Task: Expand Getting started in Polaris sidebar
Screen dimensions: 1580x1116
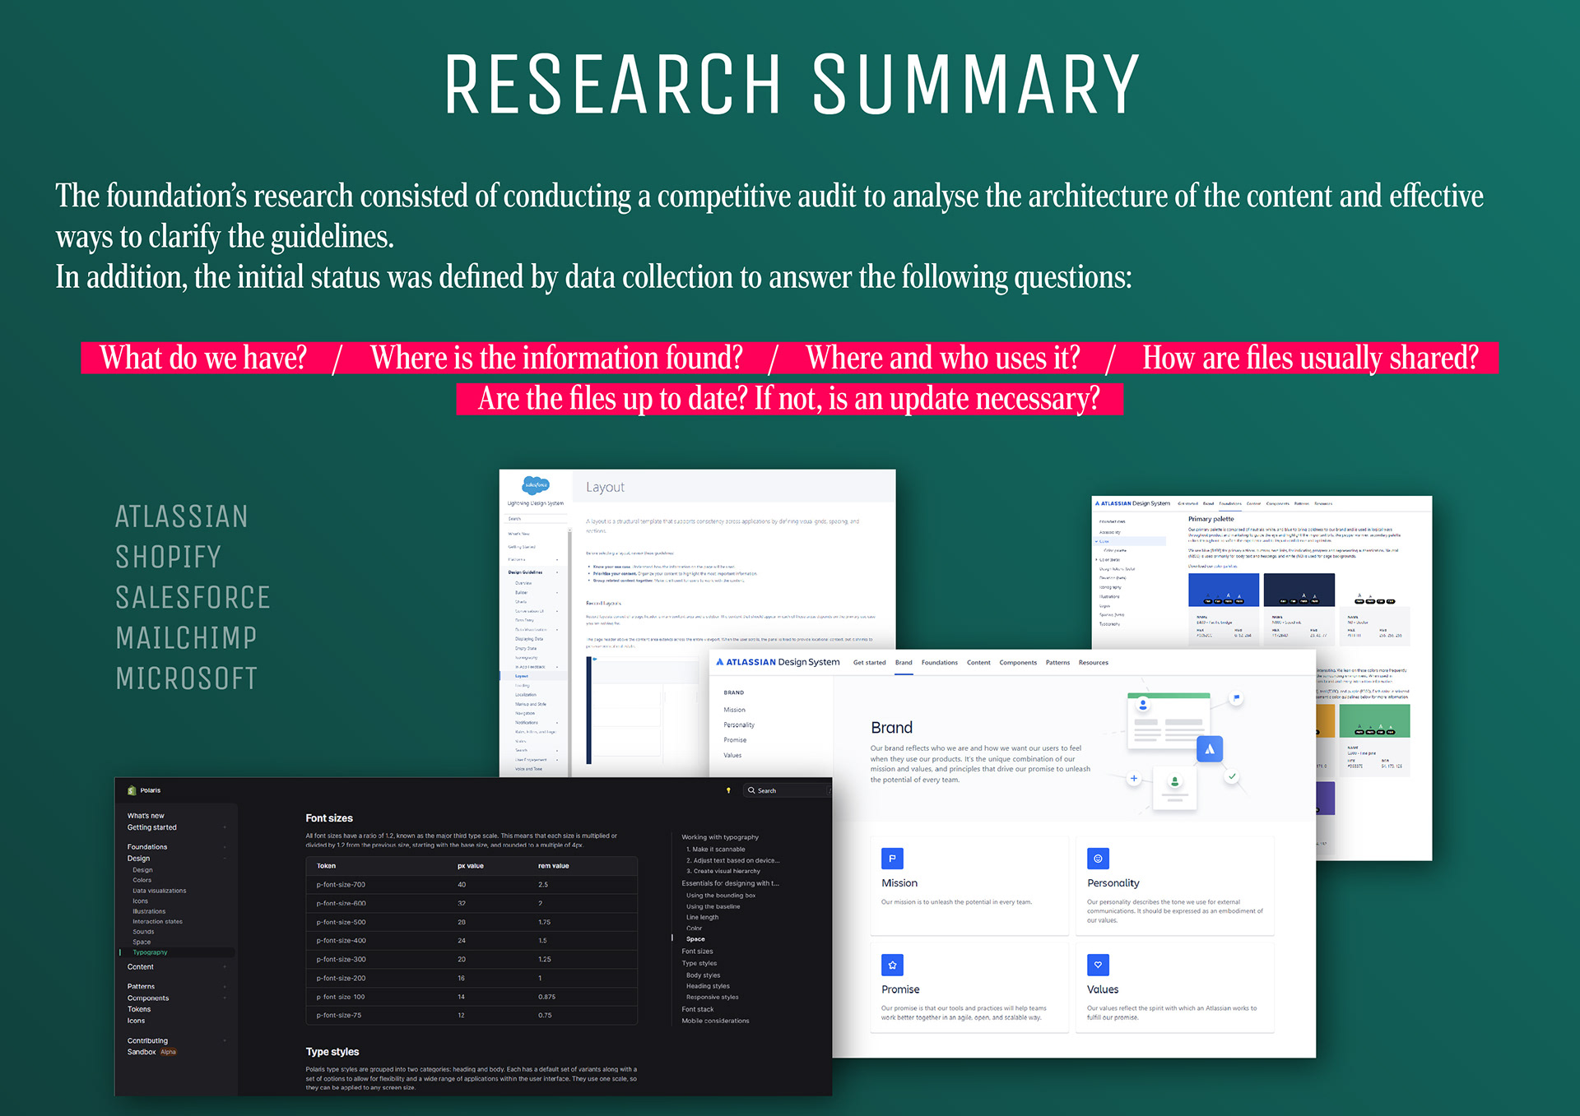Action: [x=224, y=827]
